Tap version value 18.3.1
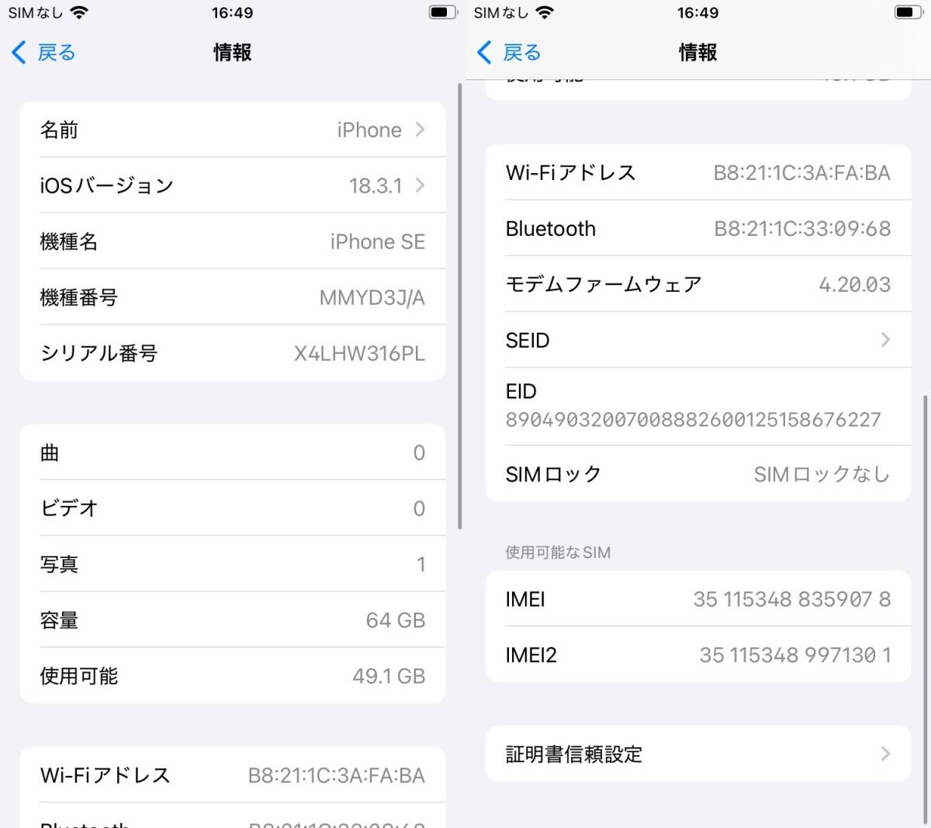Screen dimensions: 931x828 point(376,185)
